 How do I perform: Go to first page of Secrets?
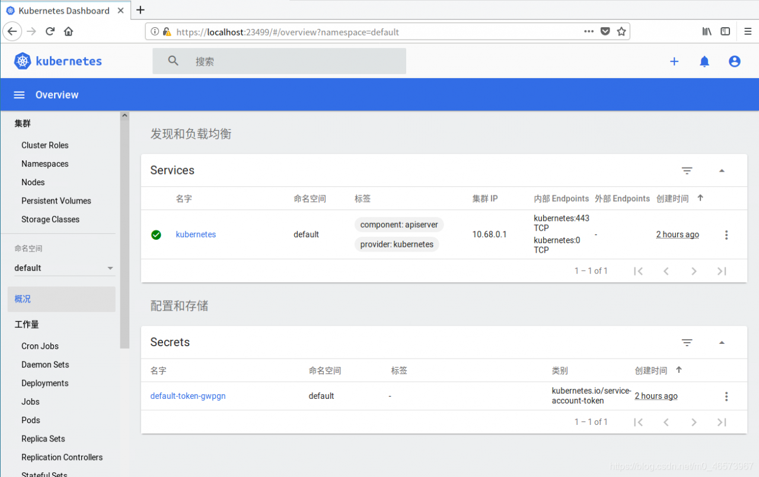(x=638, y=422)
